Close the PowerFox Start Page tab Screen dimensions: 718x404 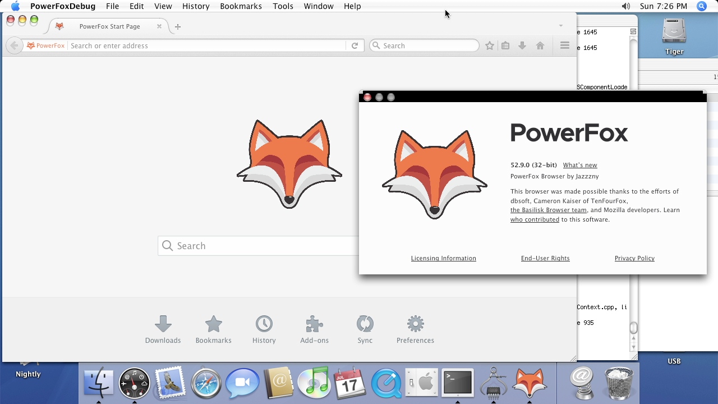159,26
